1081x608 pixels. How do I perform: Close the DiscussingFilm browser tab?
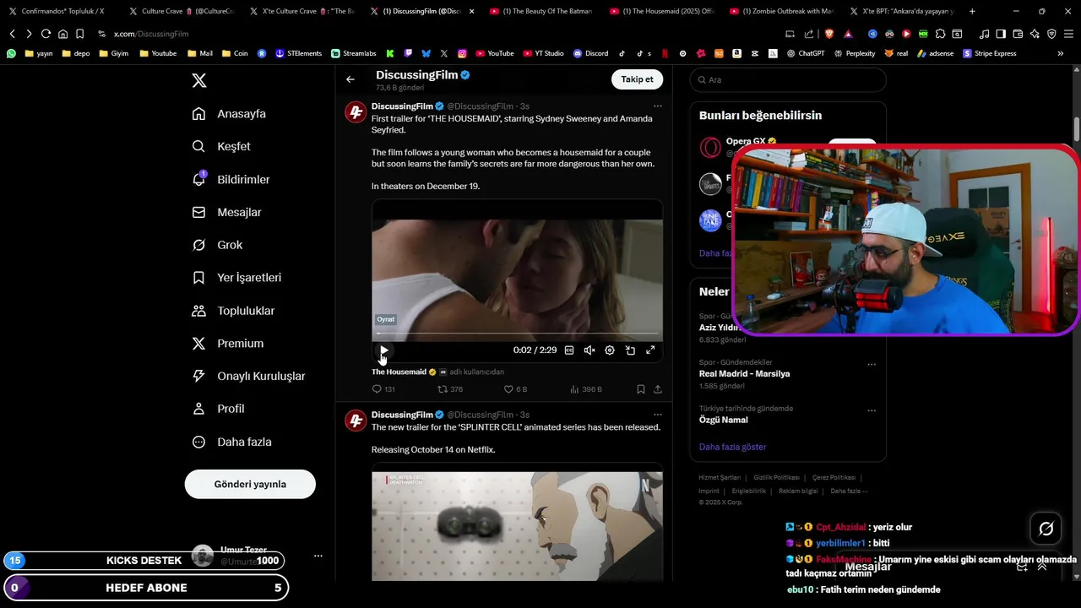point(471,11)
